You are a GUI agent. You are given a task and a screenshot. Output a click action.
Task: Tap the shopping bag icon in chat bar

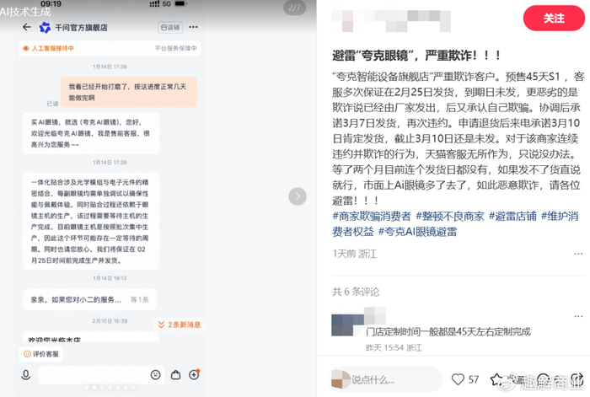click(x=175, y=375)
